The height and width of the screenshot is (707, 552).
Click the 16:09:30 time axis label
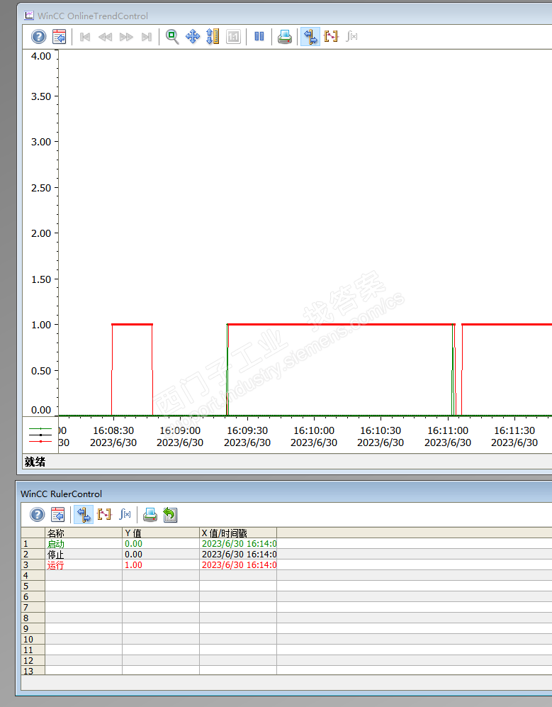pyautogui.click(x=247, y=430)
